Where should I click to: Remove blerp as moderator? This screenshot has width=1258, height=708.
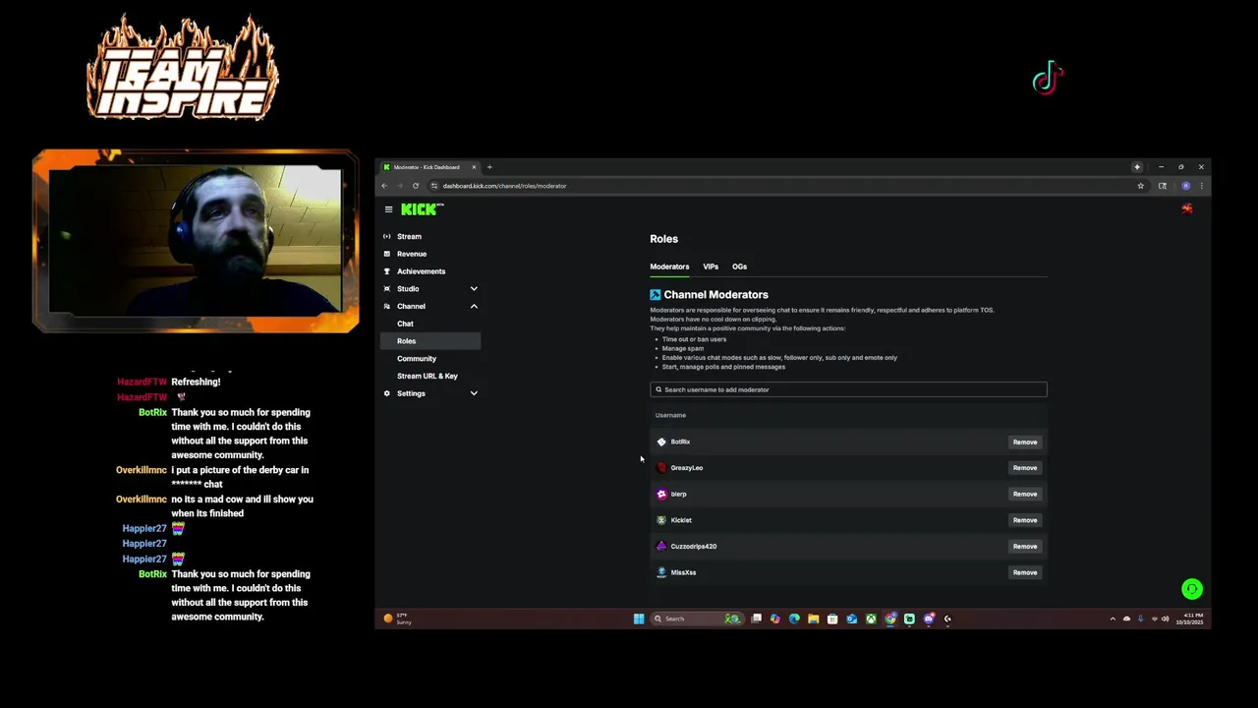tap(1025, 494)
